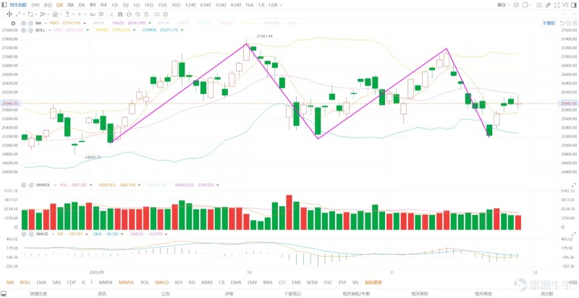Open the 显示 display dropdown
This screenshot has width=579, height=298.
(504, 5)
